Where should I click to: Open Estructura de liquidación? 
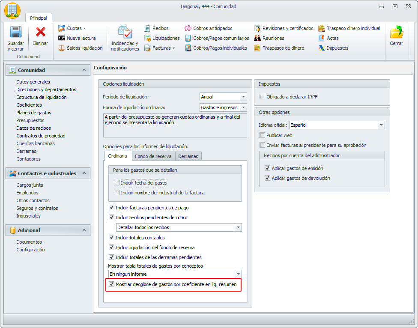[41, 97]
